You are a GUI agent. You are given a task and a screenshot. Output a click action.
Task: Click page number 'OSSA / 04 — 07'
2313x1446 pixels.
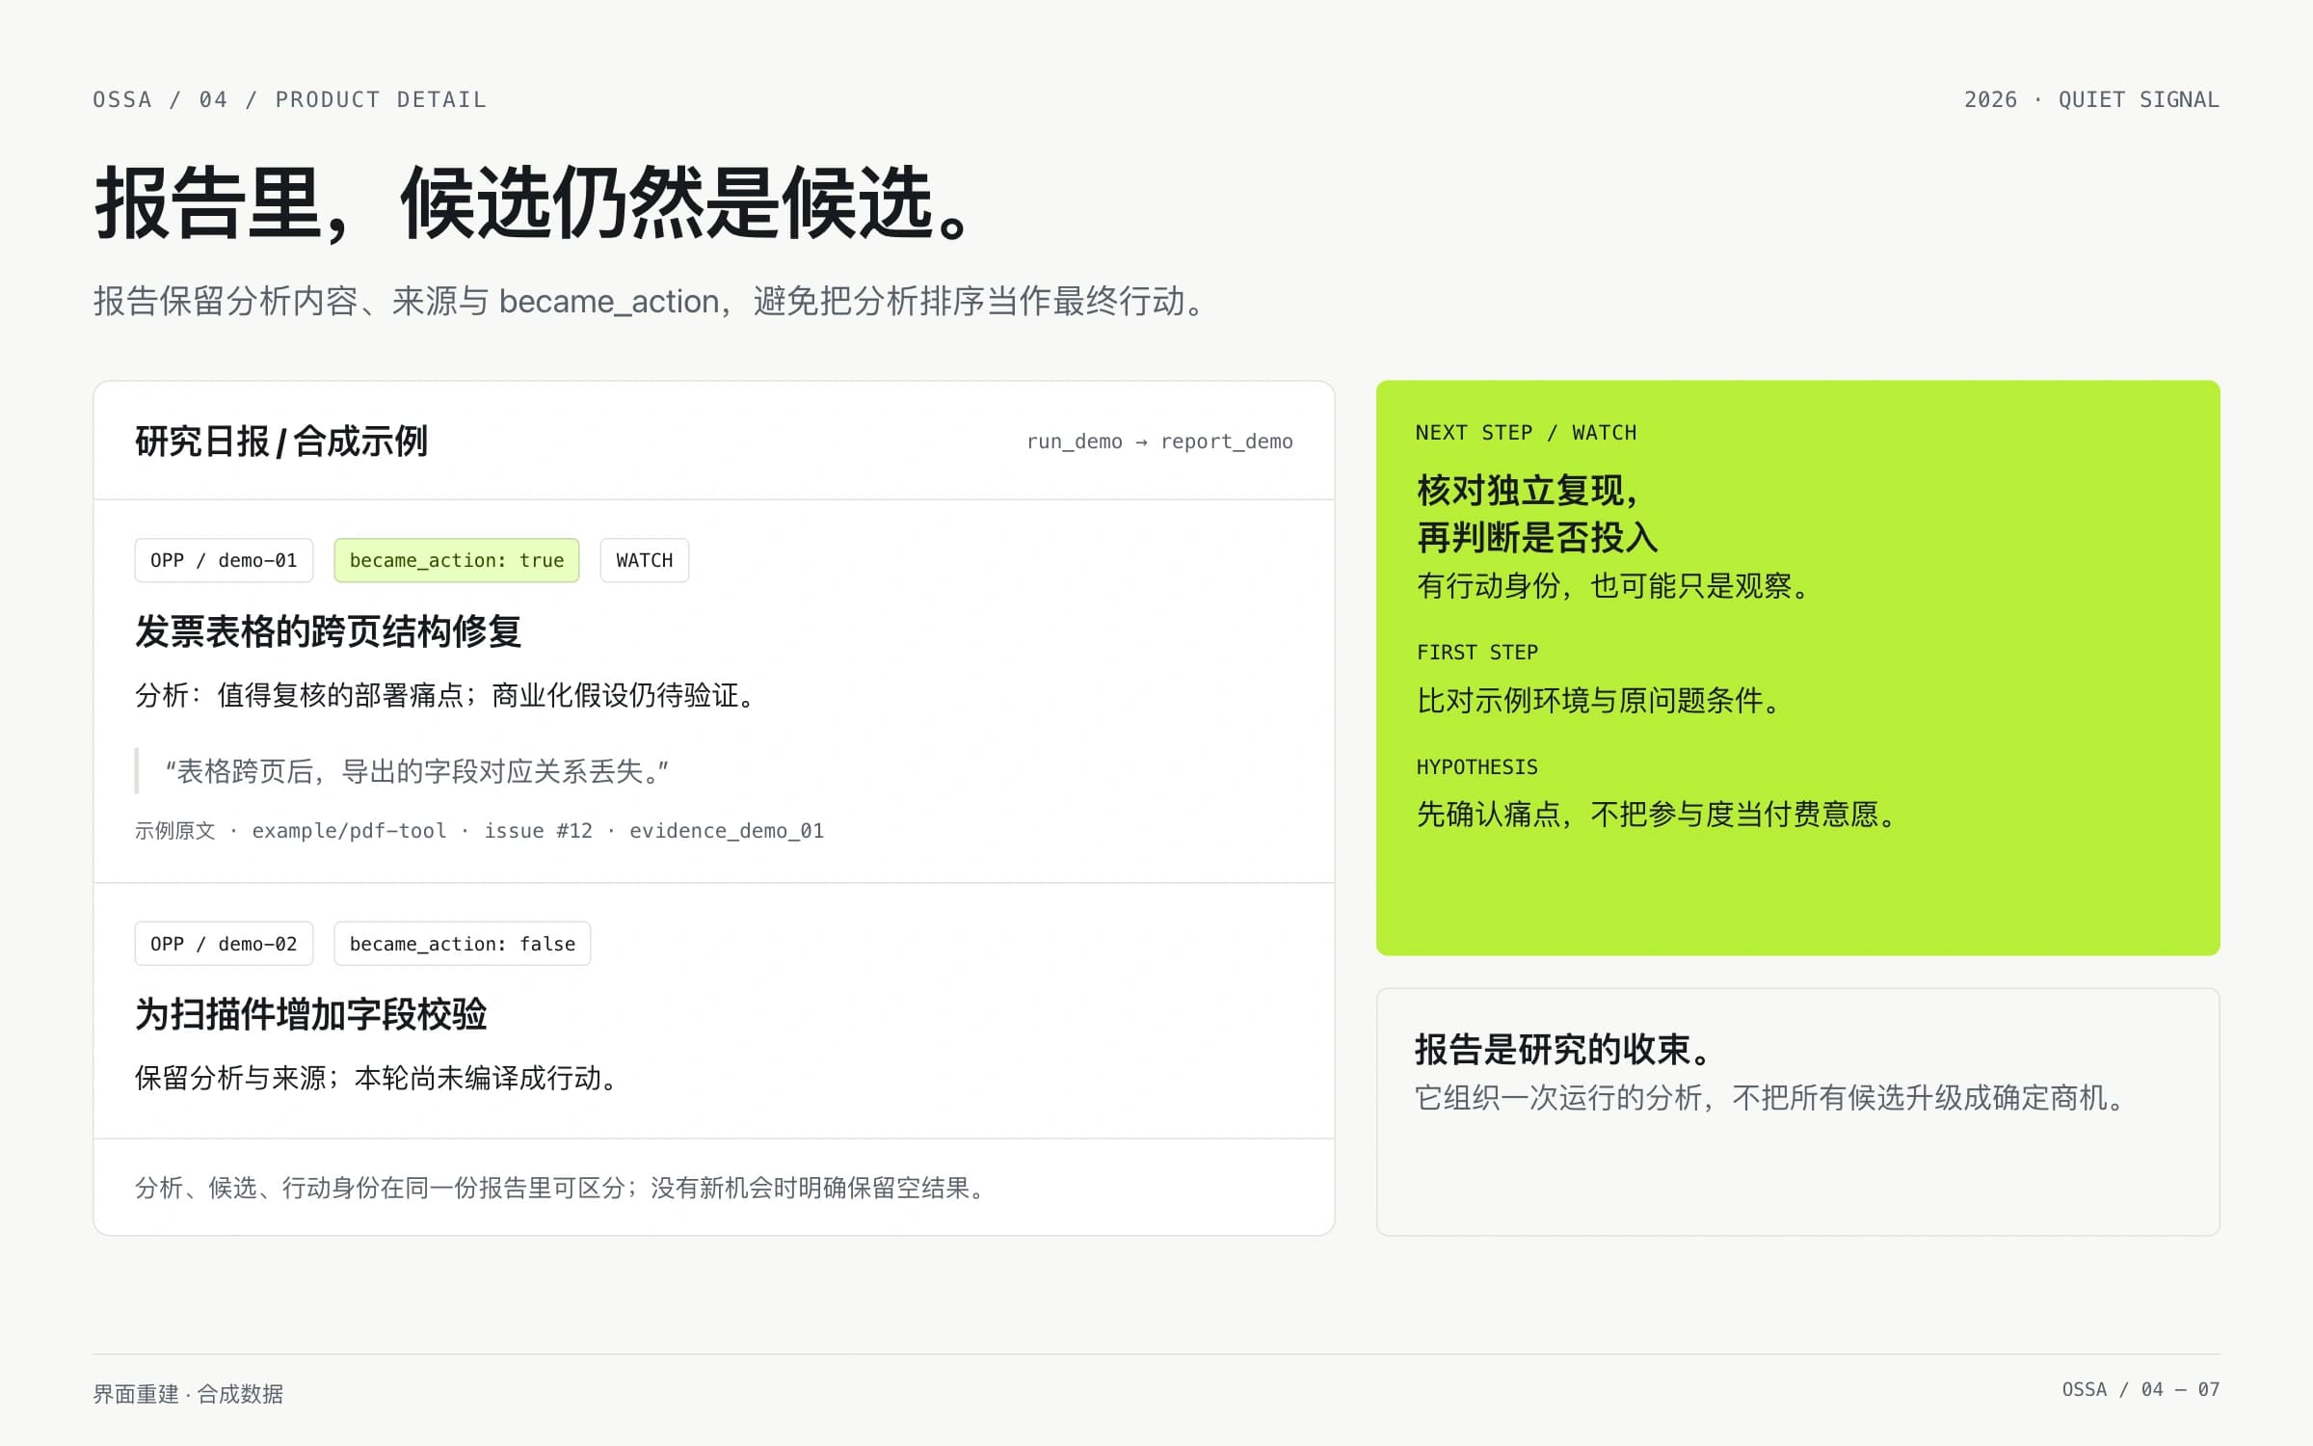[2140, 1389]
